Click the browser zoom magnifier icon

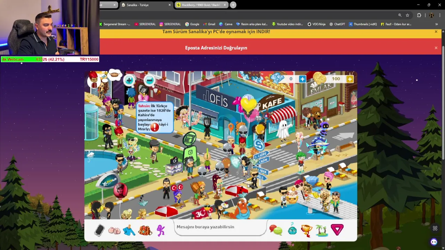tap(400, 15)
